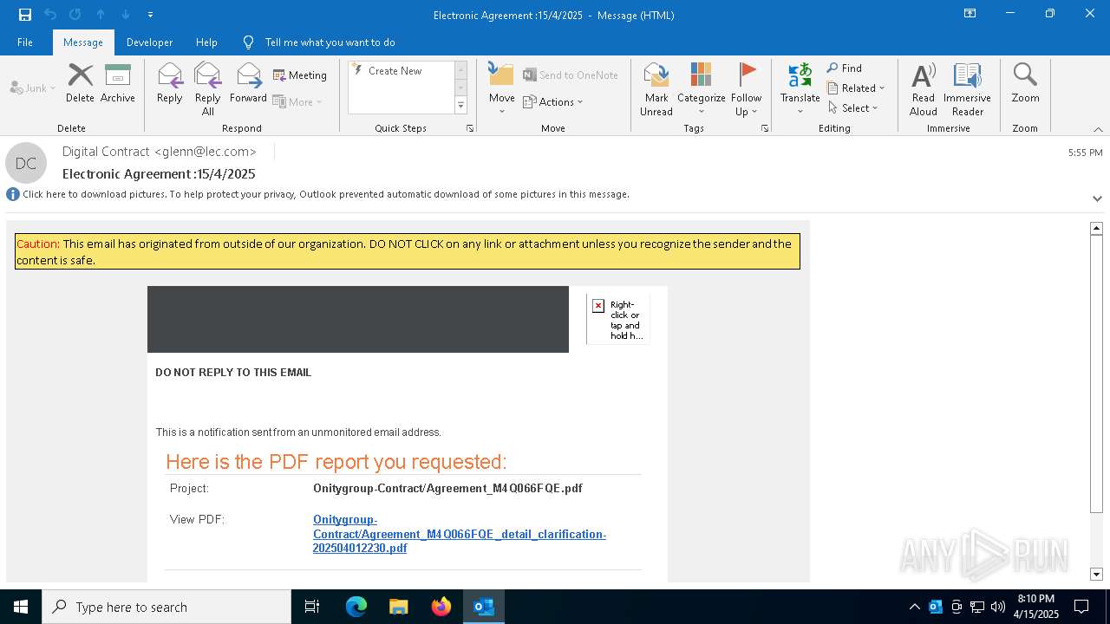Click the Tell me what you want to do box
The height and width of the screenshot is (624, 1110).
click(x=330, y=42)
